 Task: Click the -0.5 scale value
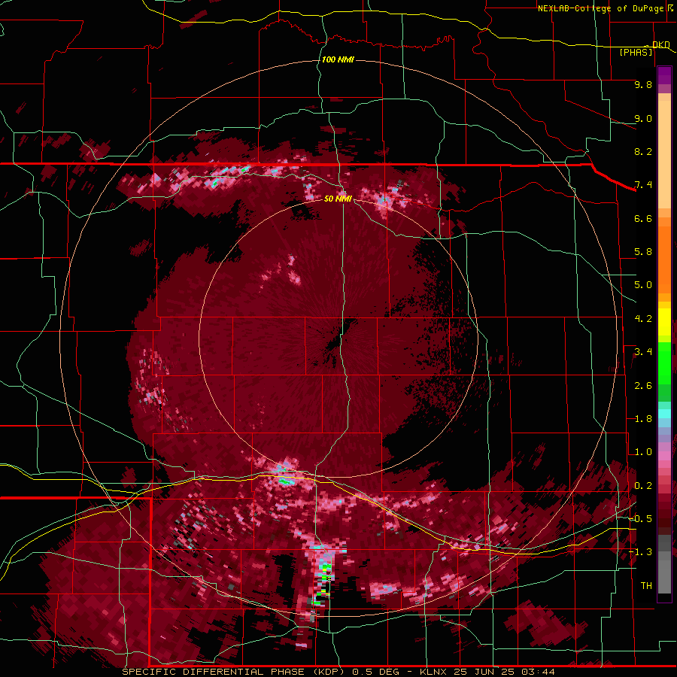640,519
